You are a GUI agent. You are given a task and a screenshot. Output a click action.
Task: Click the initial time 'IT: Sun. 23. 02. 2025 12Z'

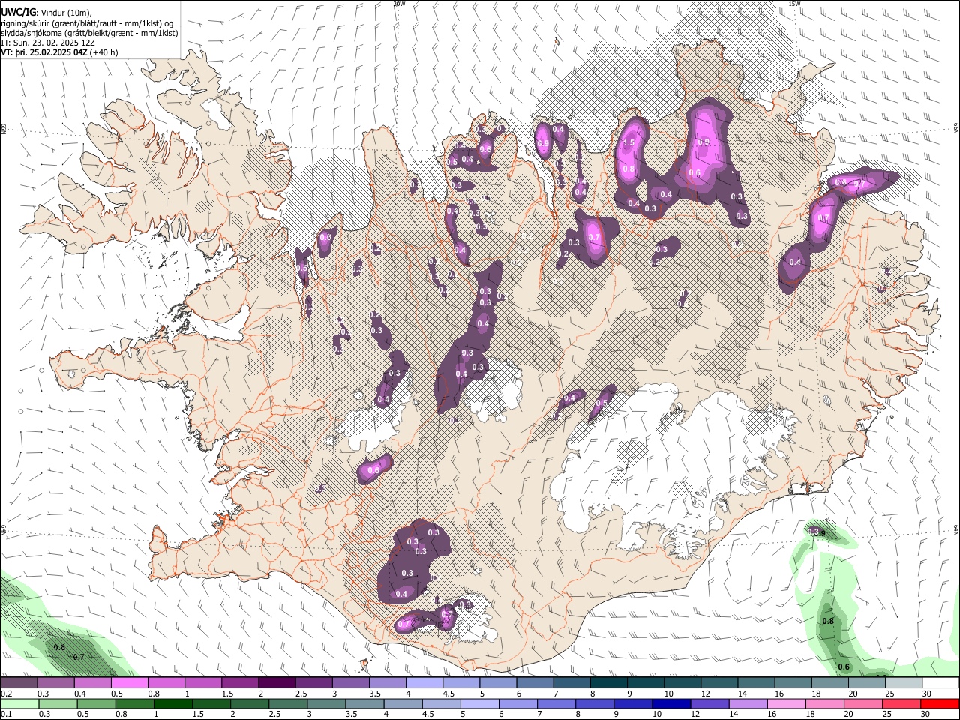[x=48, y=43]
